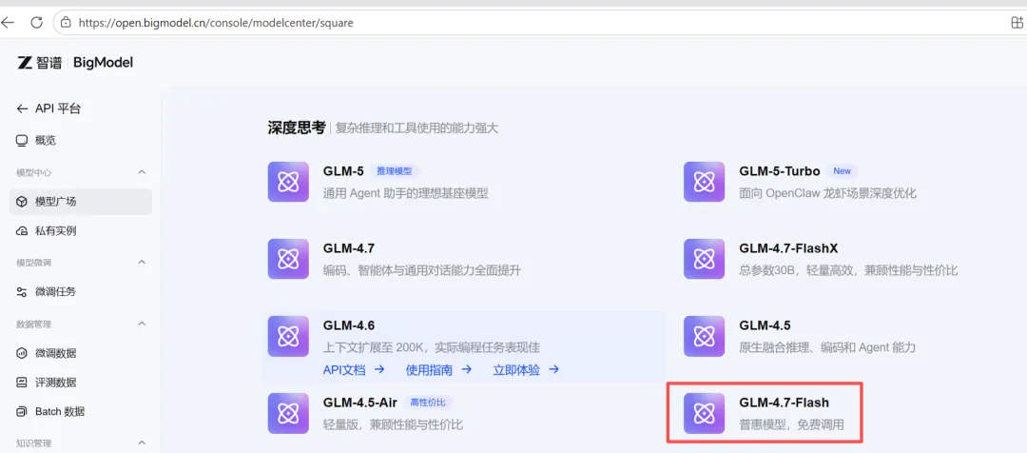Click the back arrow beside API 平台

click(x=22, y=108)
